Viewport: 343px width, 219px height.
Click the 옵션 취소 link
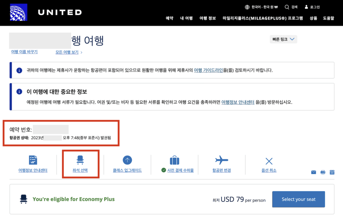tap(269, 170)
